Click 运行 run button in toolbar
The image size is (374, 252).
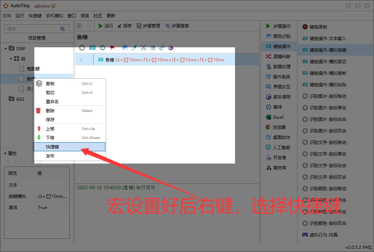pos(106,26)
